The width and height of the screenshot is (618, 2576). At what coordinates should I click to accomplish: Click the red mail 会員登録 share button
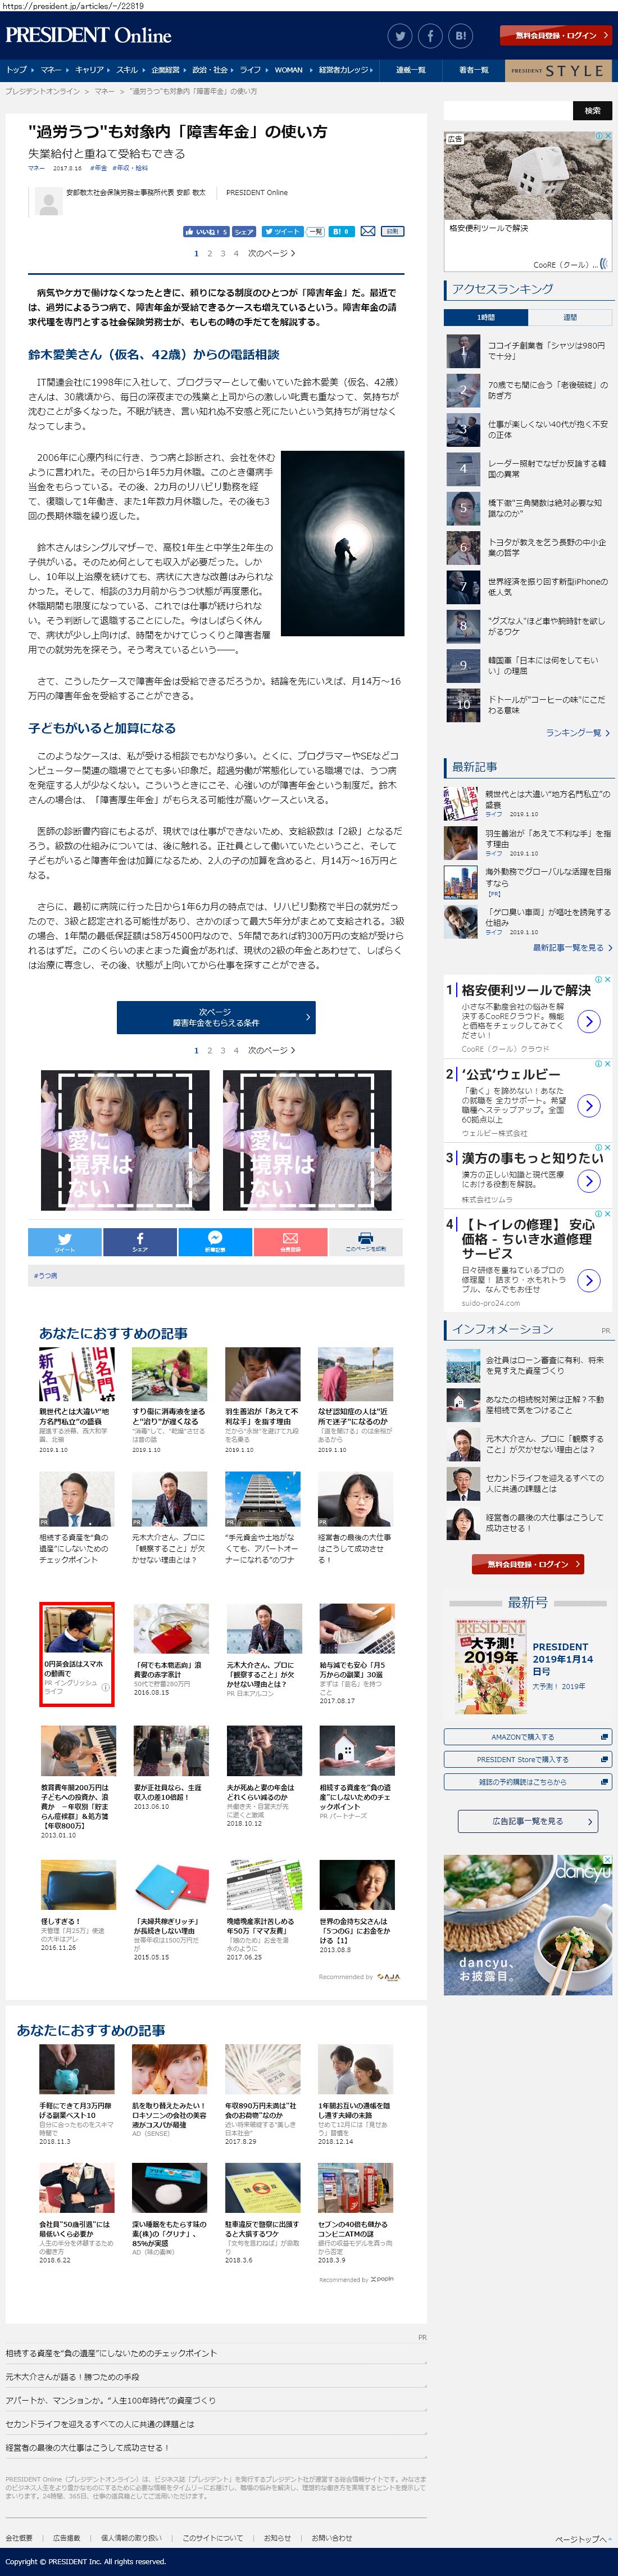(x=290, y=1241)
